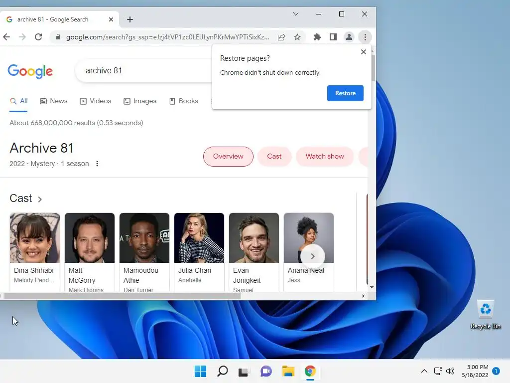Select the Cast chip
Image resolution: width=510 pixels, height=383 pixels.
[x=274, y=156]
